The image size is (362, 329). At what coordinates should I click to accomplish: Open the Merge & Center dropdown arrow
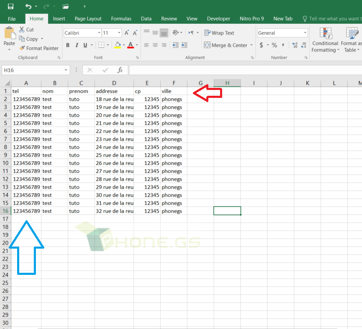coord(251,45)
